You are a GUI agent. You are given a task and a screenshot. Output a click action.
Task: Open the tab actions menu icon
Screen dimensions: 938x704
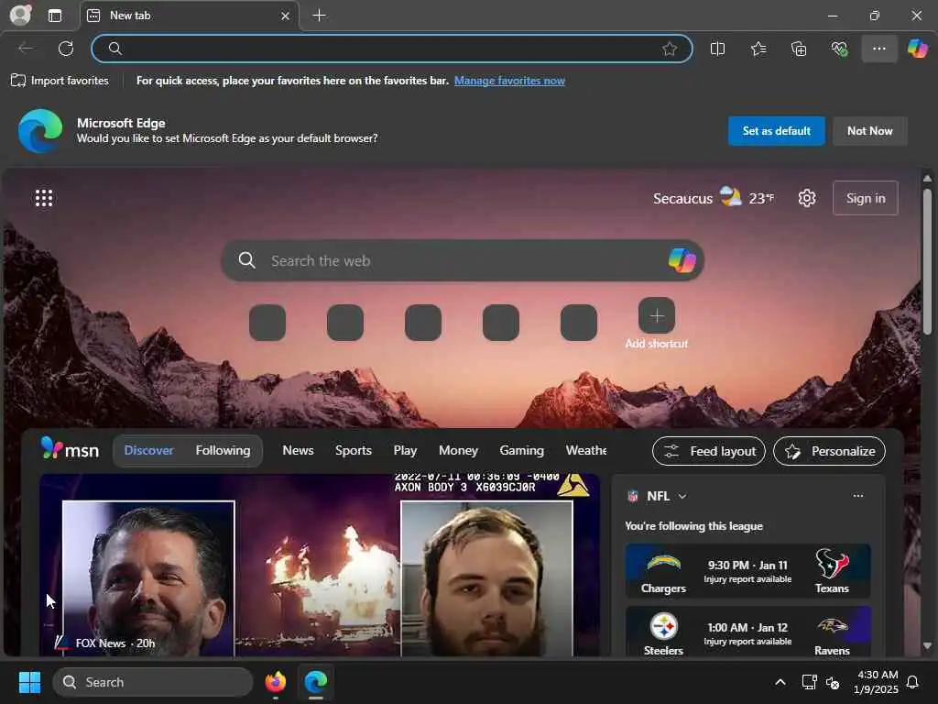(x=55, y=16)
